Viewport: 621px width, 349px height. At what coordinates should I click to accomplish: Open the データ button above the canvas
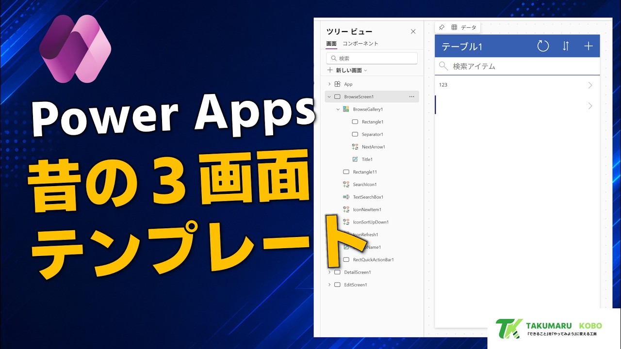coord(464,28)
